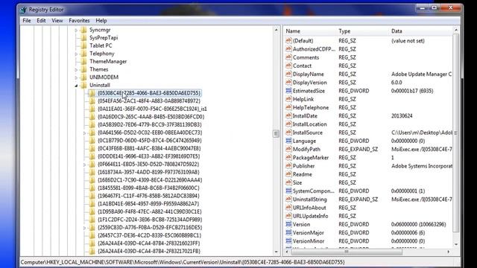Select the {26A24AE4-039D ending 83216023FF} key

tap(149, 243)
